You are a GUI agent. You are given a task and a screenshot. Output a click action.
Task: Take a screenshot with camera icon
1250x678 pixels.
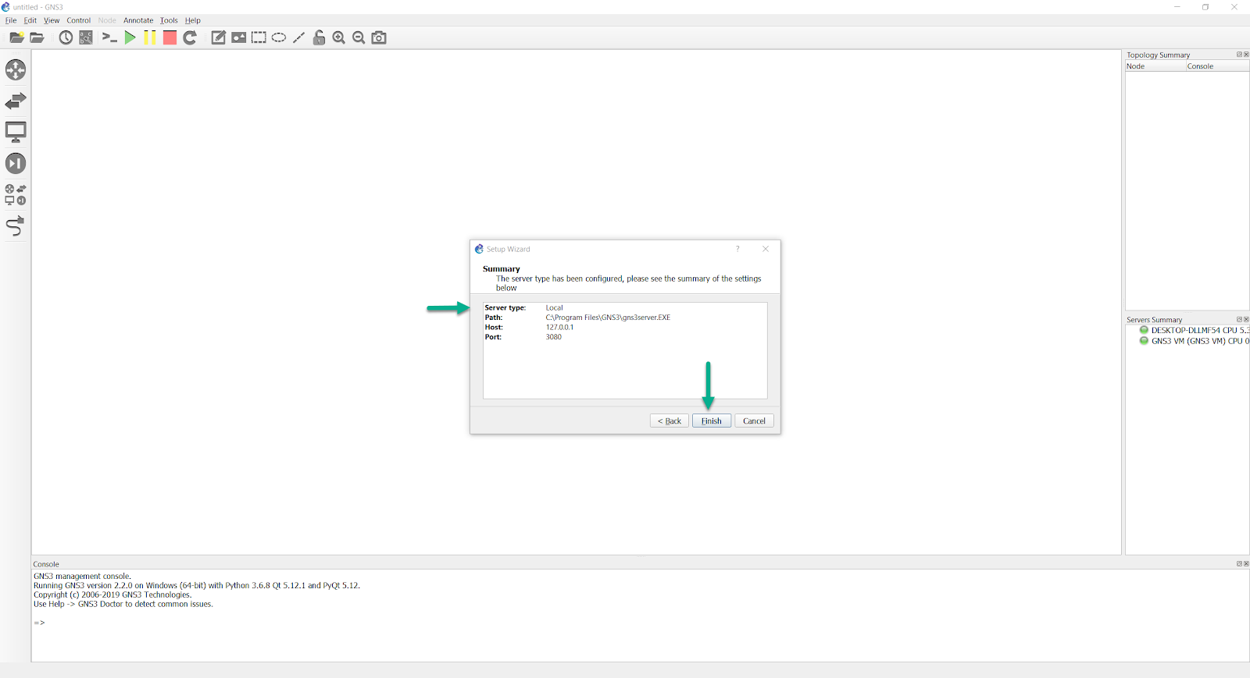379,37
